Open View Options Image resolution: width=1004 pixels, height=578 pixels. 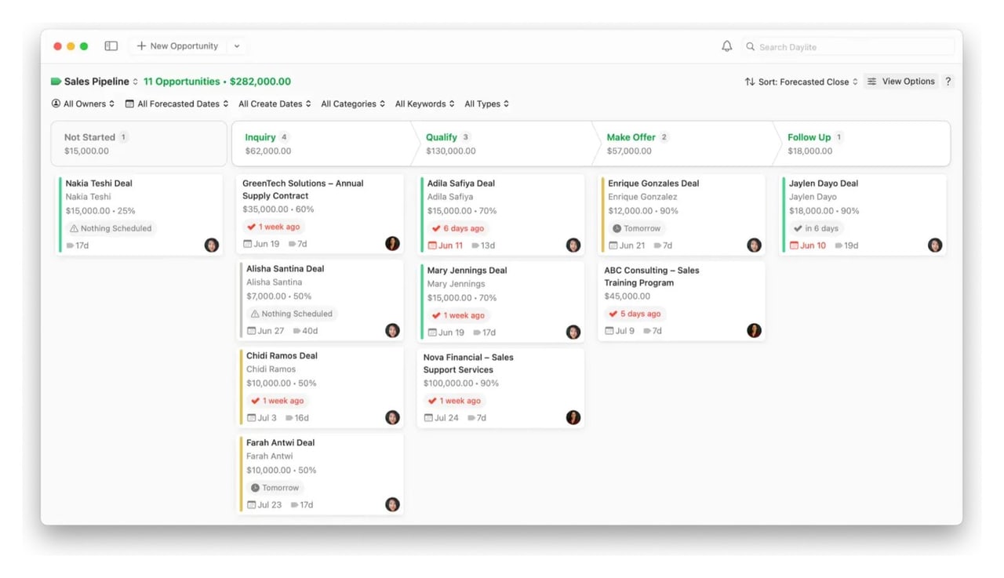point(901,82)
